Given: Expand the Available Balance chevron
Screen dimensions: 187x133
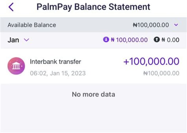Looking at the screenshot, I should point(176,25).
